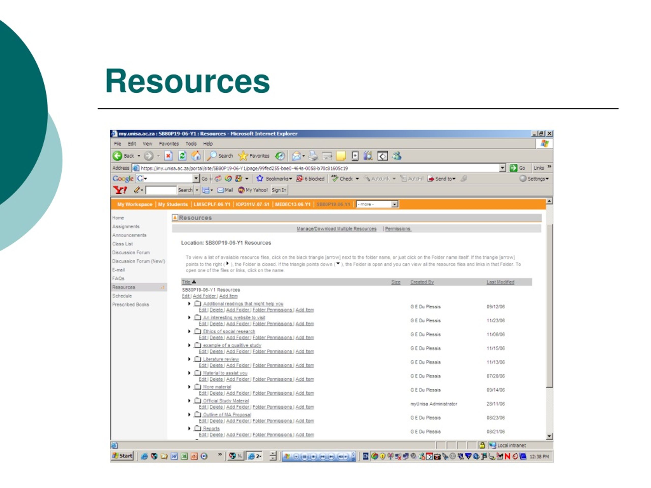
Task: Switch to My Workspace tab
Action: tap(135, 204)
